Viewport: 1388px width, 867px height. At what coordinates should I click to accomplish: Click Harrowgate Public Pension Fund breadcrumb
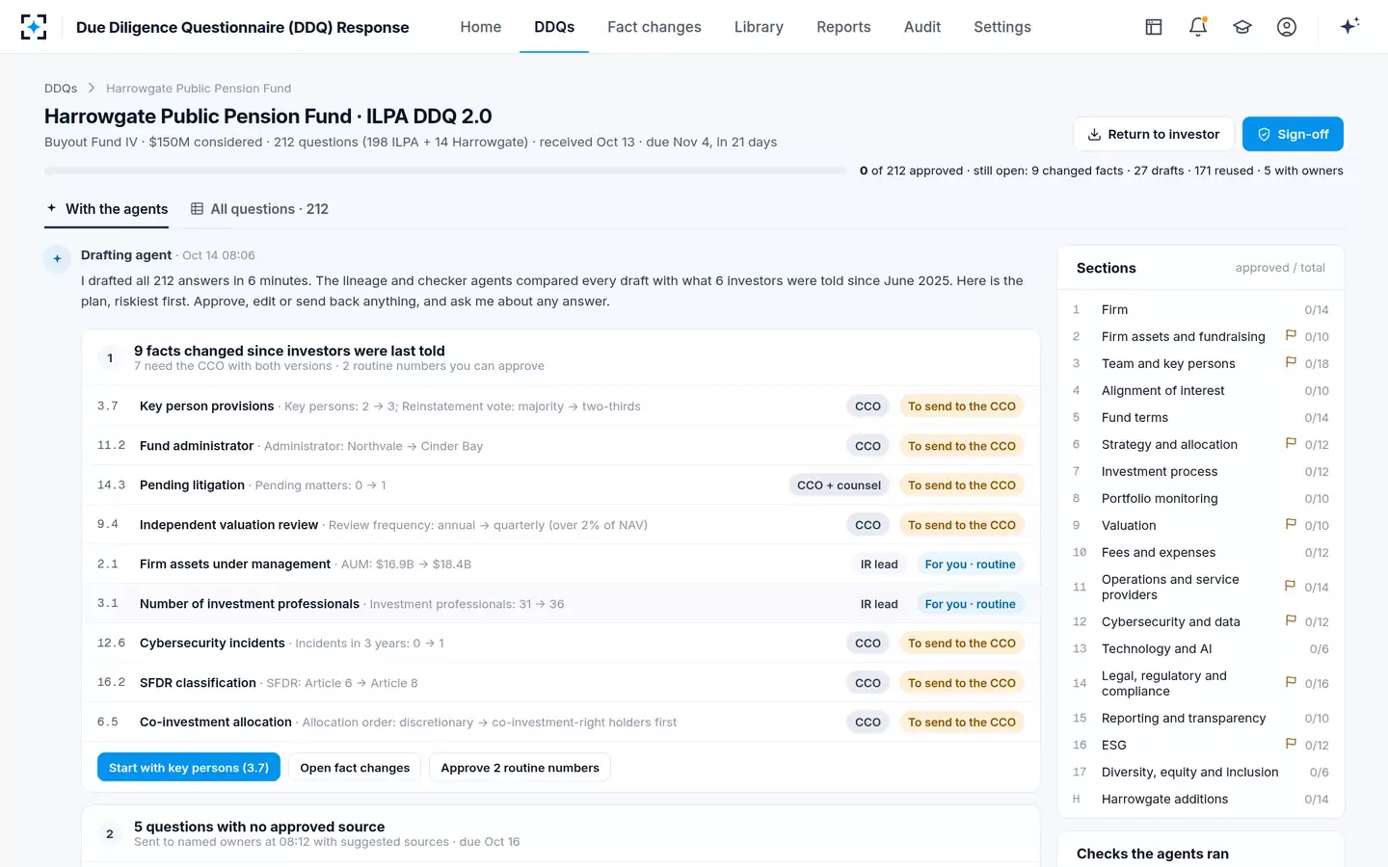tap(199, 89)
